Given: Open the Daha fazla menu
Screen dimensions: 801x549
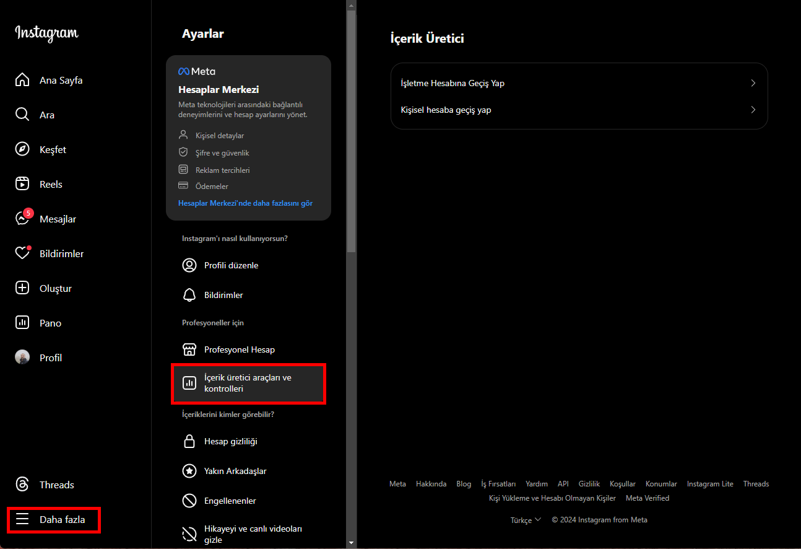Looking at the screenshot, I should tap(54, 519).
